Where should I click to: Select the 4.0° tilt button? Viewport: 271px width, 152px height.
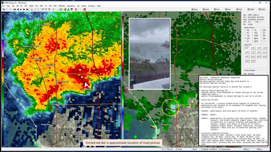(259, 52)
